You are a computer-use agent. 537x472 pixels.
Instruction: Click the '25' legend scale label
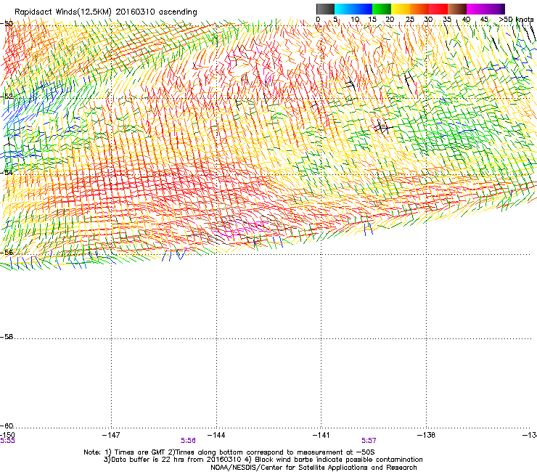click(410, 20)
